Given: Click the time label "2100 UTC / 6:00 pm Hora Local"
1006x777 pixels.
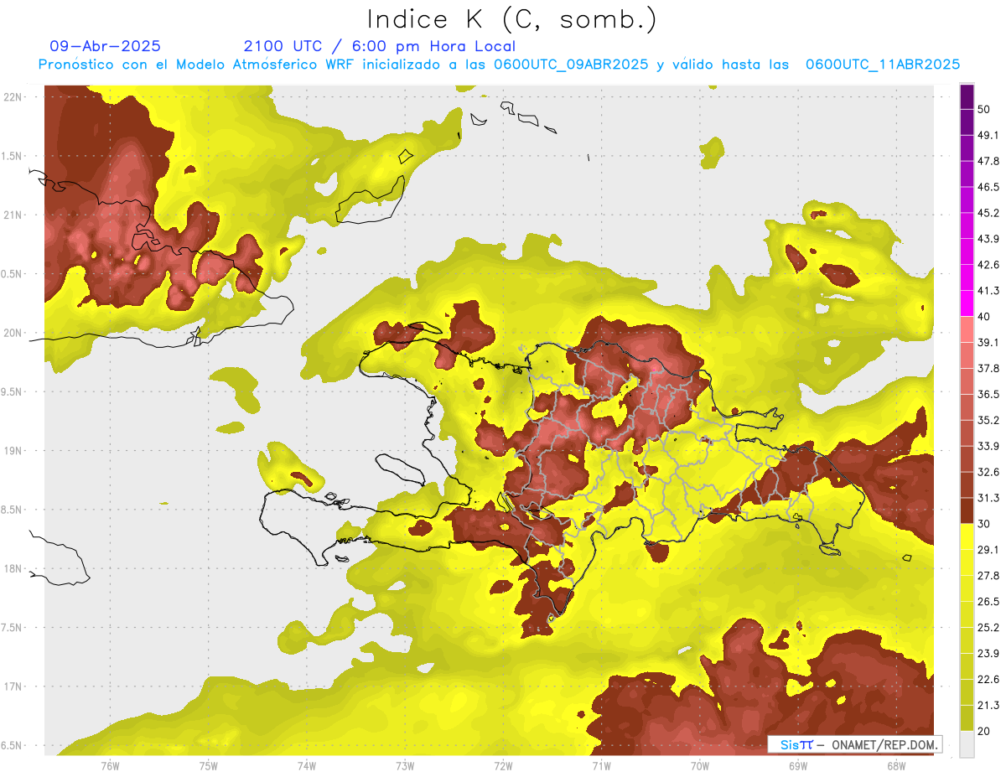Looking at the screenshot, I should click(380, 46).
